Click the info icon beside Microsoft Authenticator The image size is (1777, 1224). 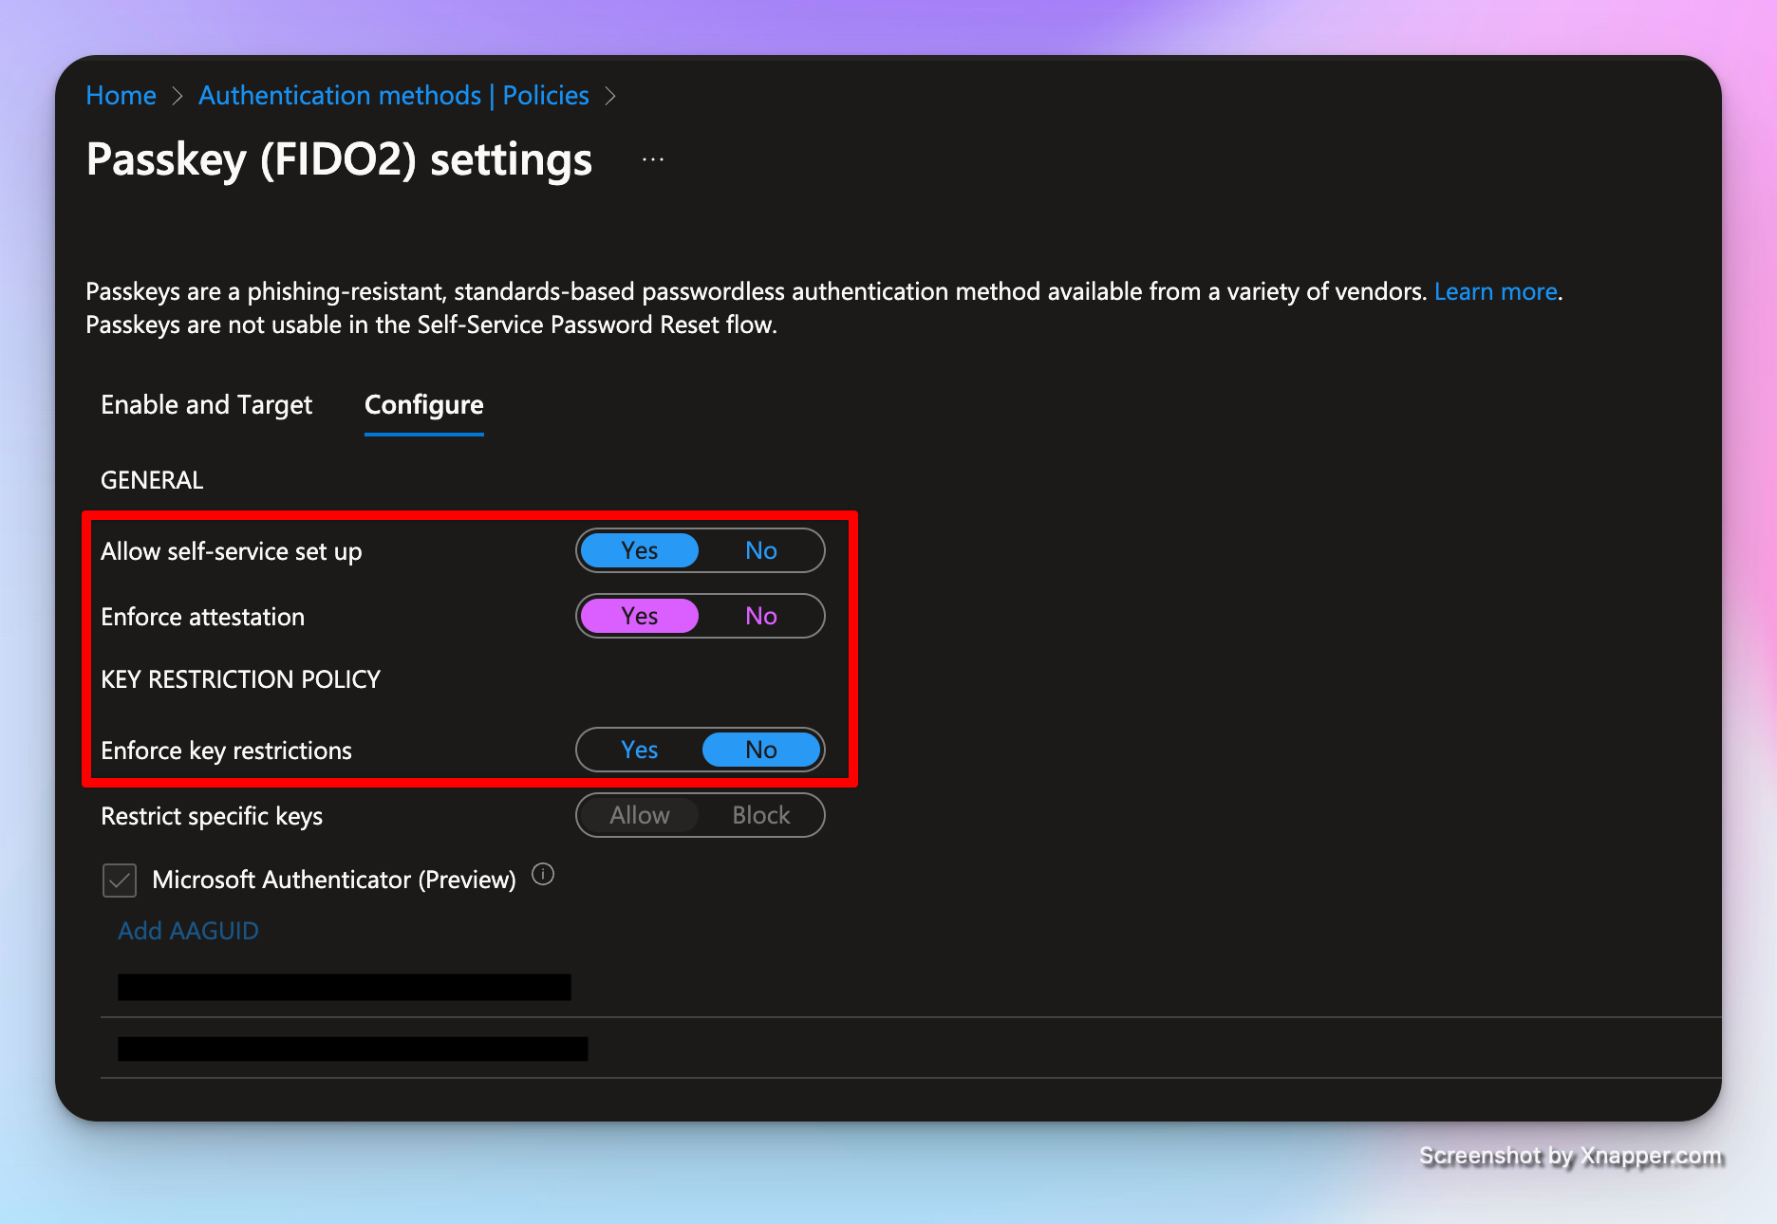pos(543,875)
